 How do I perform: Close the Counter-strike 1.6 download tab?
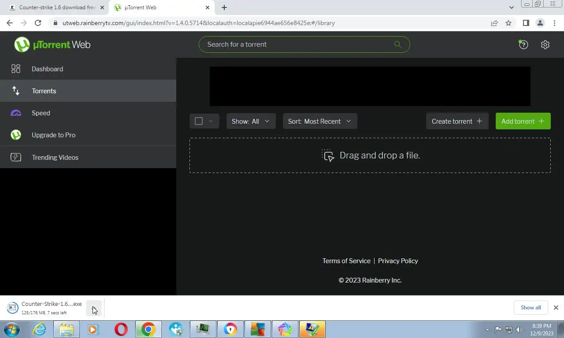(102, 7)
